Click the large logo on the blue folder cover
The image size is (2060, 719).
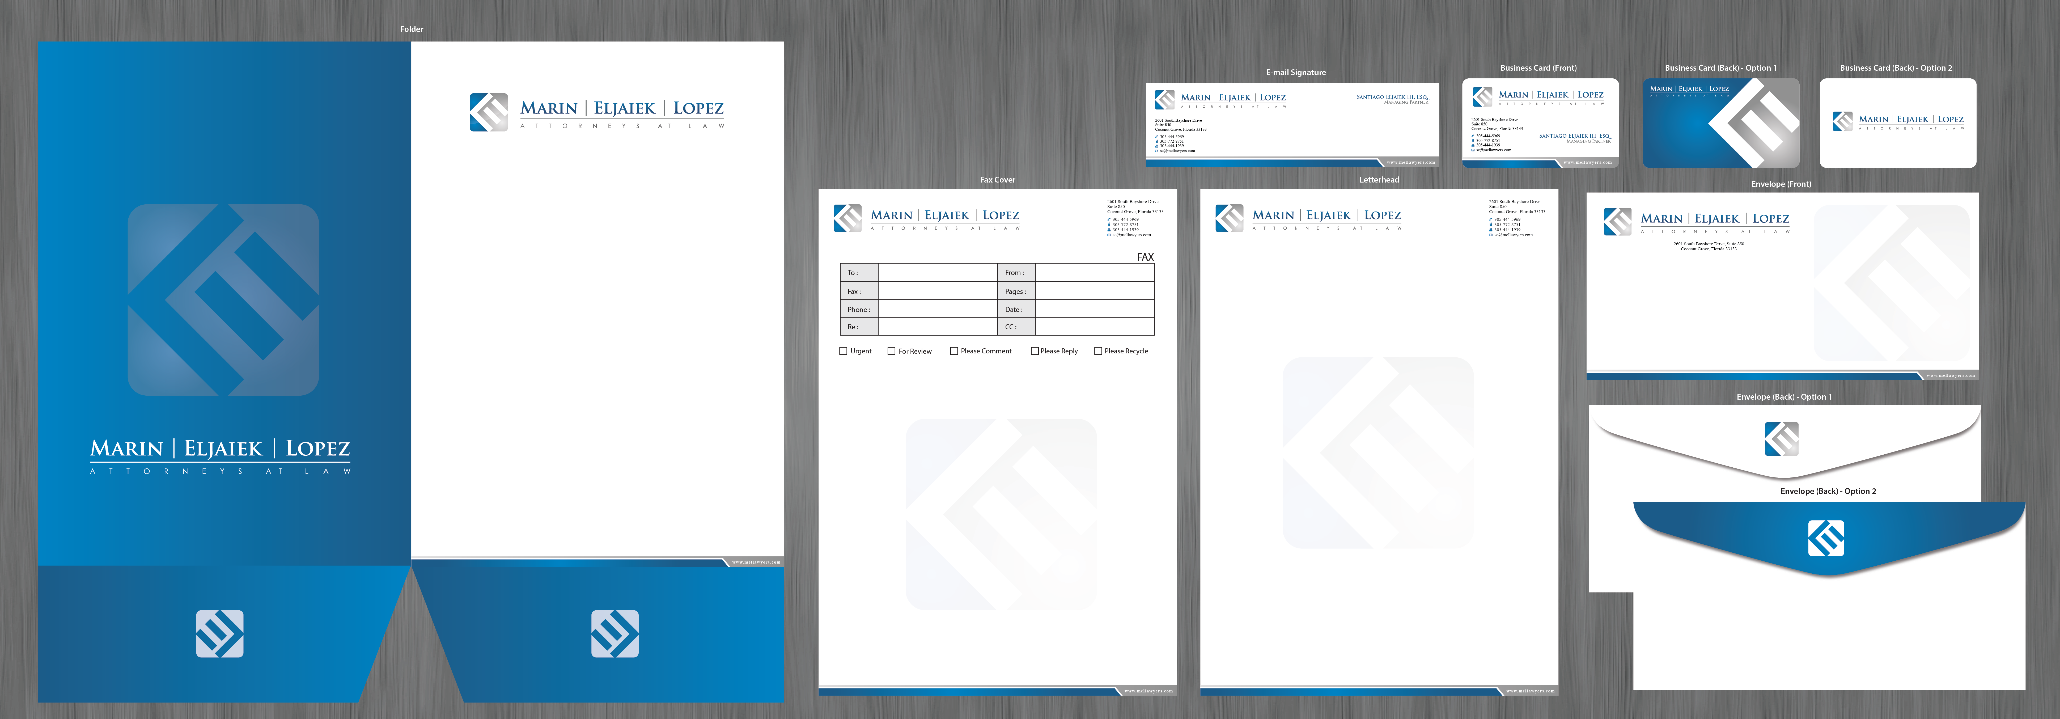point(223,300)
